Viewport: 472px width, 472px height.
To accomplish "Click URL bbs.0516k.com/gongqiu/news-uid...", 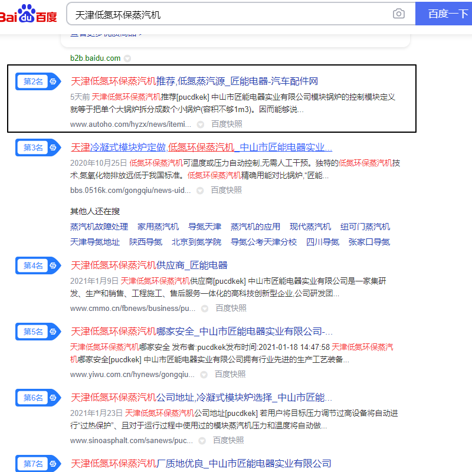I will click(130, 190).
